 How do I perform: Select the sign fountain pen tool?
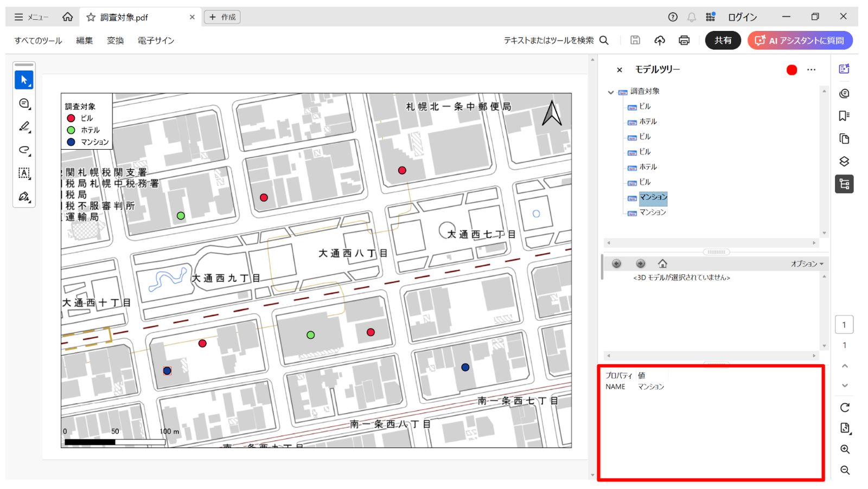[x=24, y=197]
